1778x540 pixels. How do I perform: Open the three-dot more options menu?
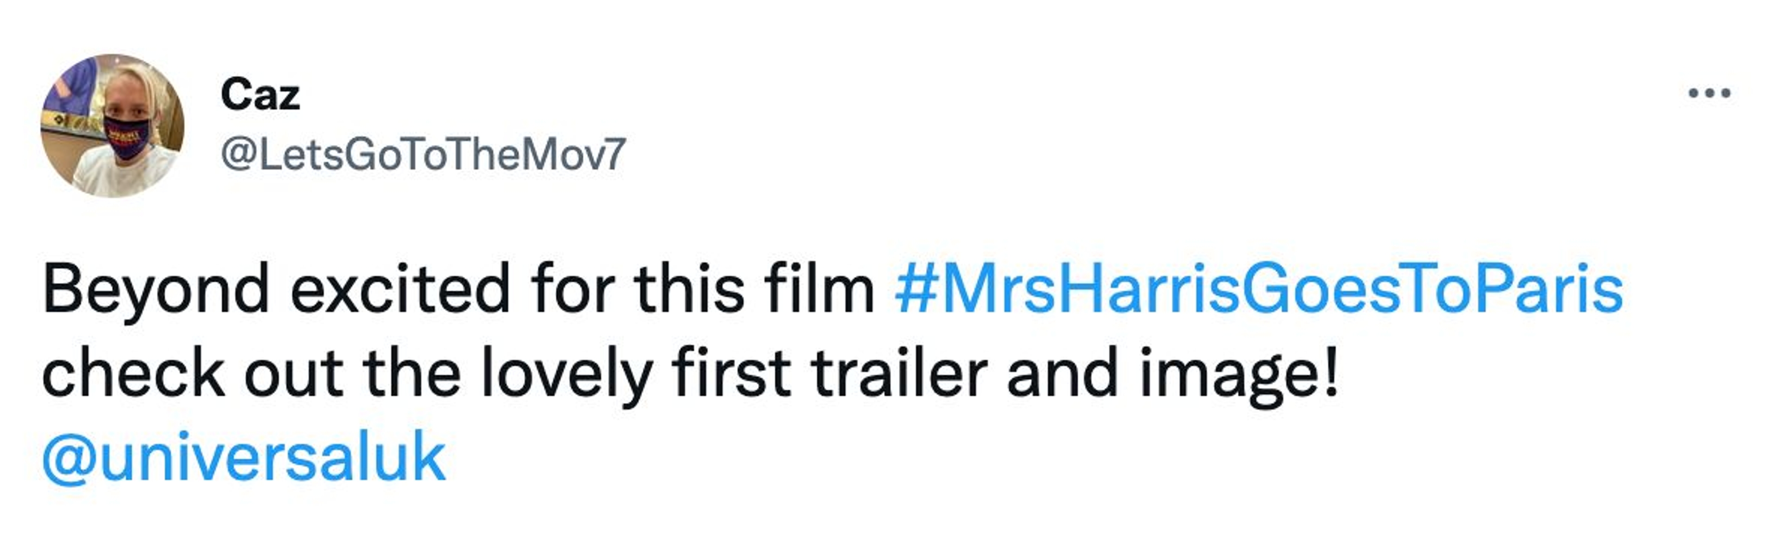(x=1709, y=93)
